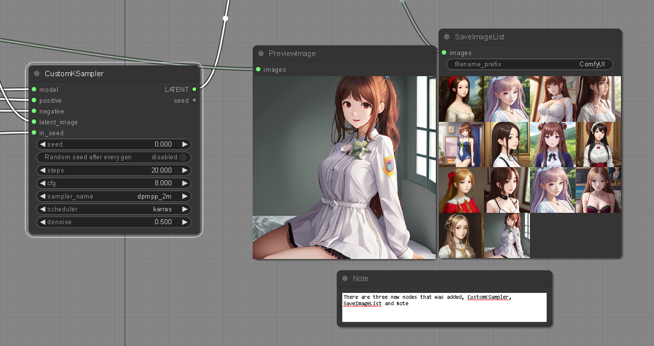Click the denoise 0.500 slider field
The height and width of the screenshot is (346, 654).
click(x=114, y=222)
